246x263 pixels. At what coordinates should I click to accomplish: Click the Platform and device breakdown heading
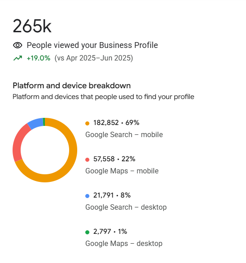(72, 86)
